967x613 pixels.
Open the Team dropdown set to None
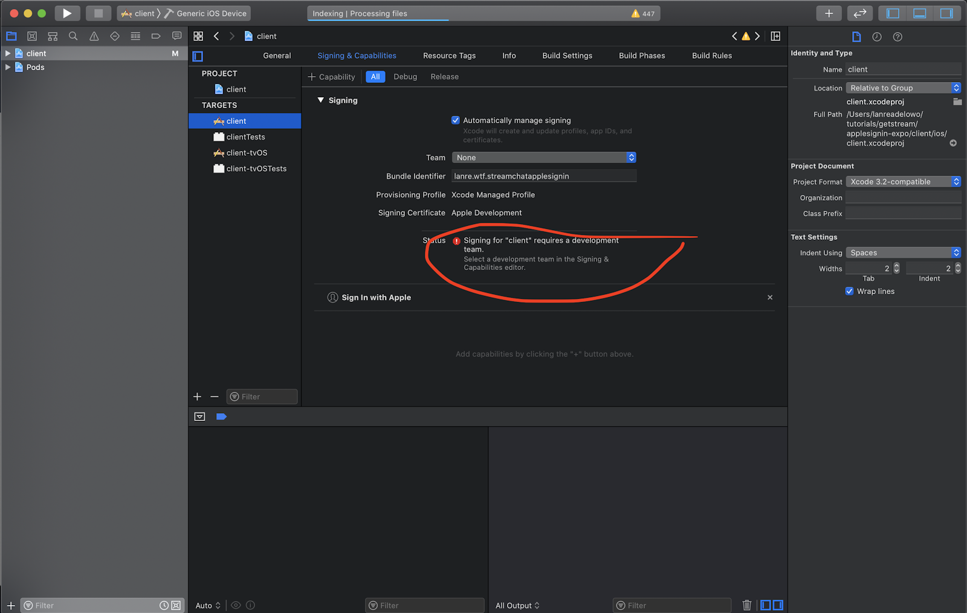(543, 158)
